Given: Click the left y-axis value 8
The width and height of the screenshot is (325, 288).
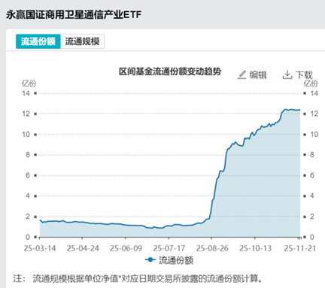Looking at the screenshot, I should [28, 155].
